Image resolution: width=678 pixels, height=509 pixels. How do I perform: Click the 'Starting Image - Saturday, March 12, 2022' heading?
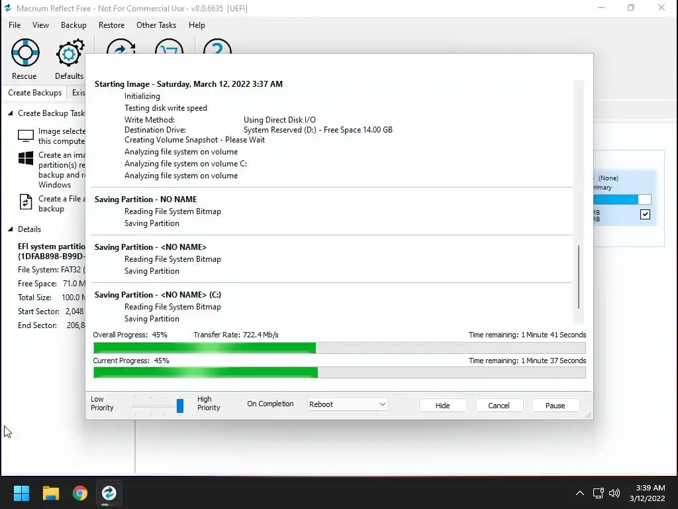(x=189, y=84)
